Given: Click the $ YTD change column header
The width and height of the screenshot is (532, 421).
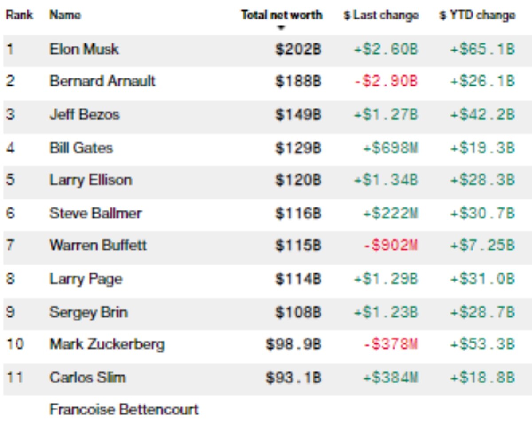Looking at the screenshot, I should (x=477, y=16).
